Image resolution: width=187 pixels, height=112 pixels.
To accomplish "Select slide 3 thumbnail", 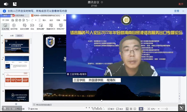I will pos(17,79).
